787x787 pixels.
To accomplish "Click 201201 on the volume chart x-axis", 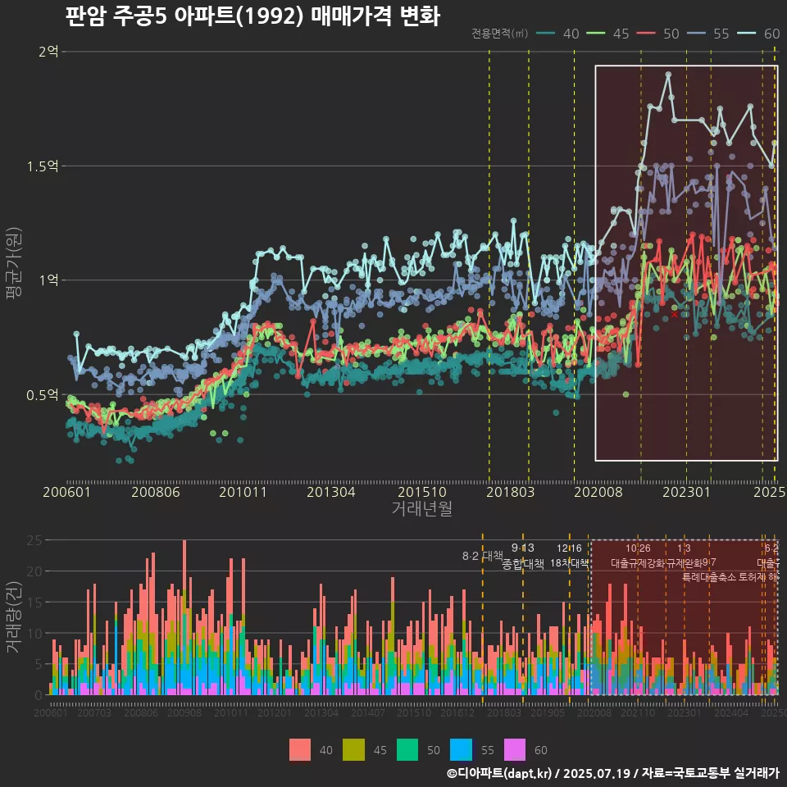I will click(274, 712).
